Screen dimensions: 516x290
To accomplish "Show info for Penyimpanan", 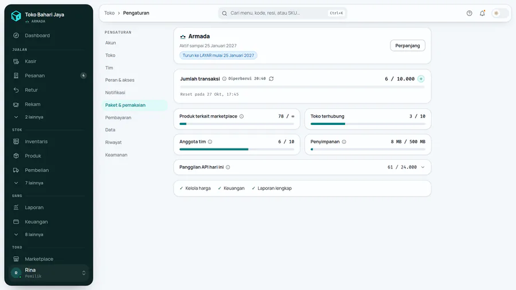I will pyautogui.click(x=344, y=142).
